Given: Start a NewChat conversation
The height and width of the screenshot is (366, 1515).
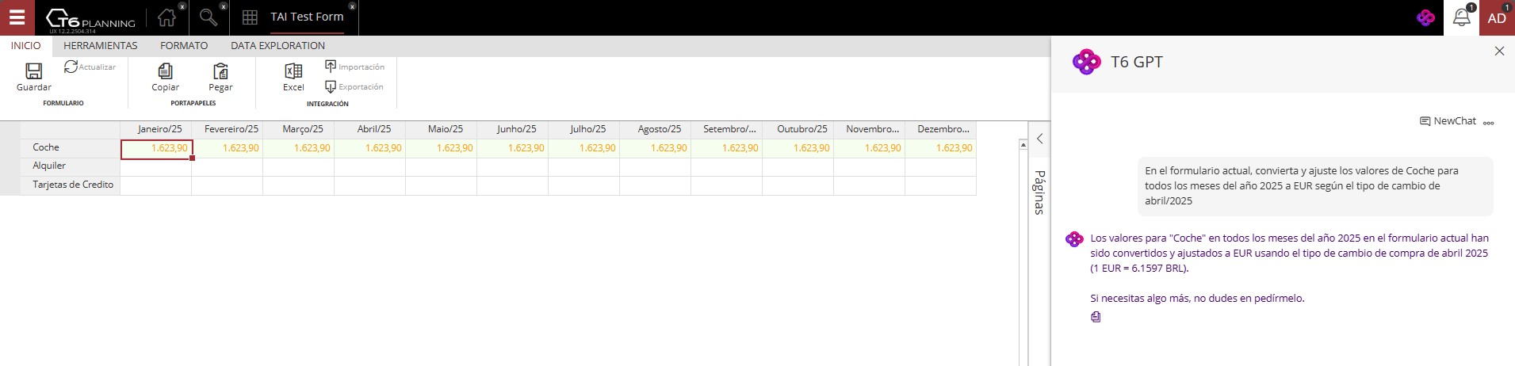Looking at the screenshot, I should click(1448, 121).
